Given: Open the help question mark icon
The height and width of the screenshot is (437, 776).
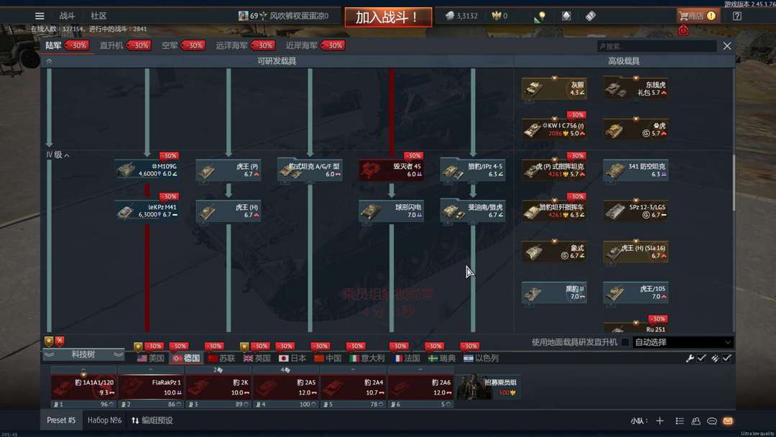Looking at the screenshot, I should click(x=737, y=16).
